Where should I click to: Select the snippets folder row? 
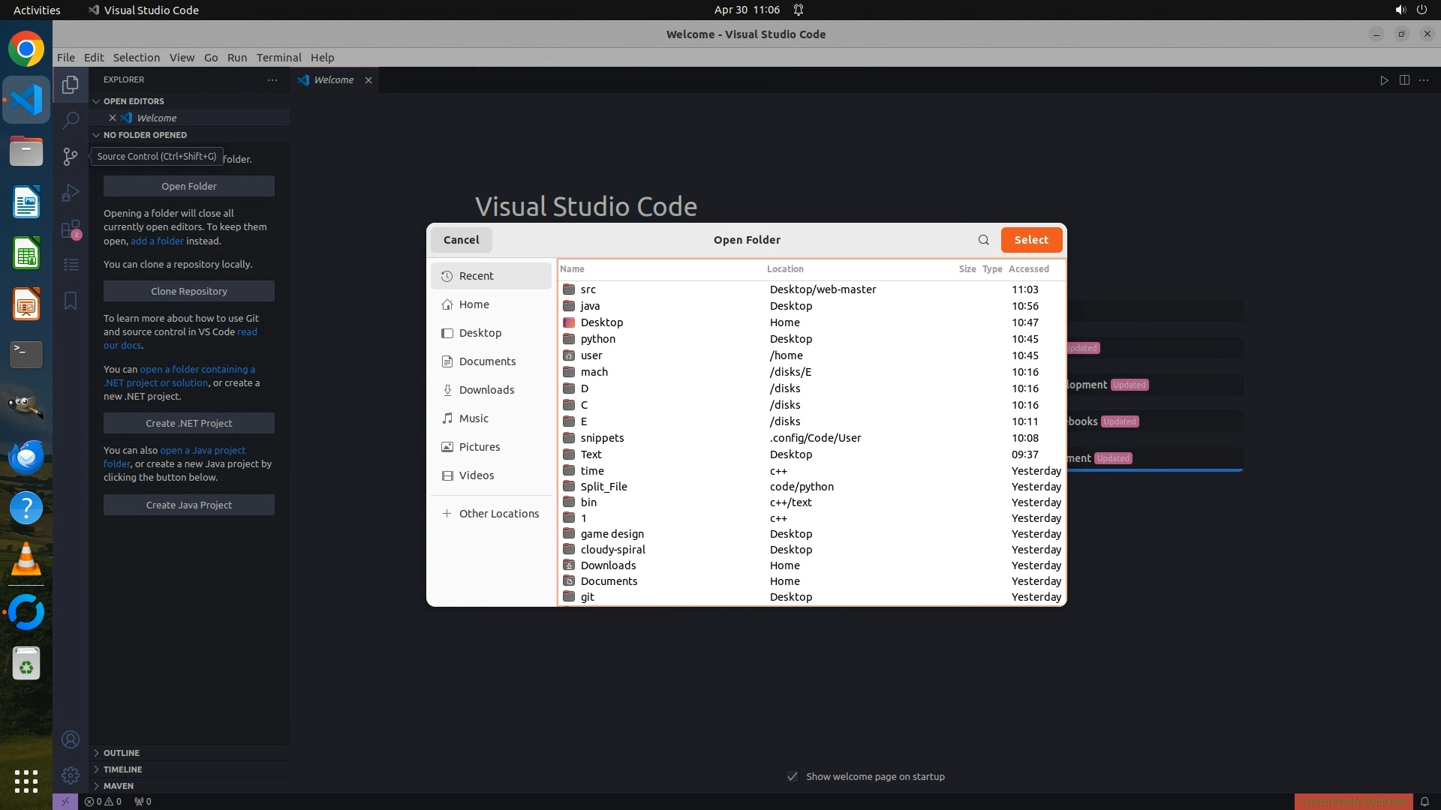602,438
